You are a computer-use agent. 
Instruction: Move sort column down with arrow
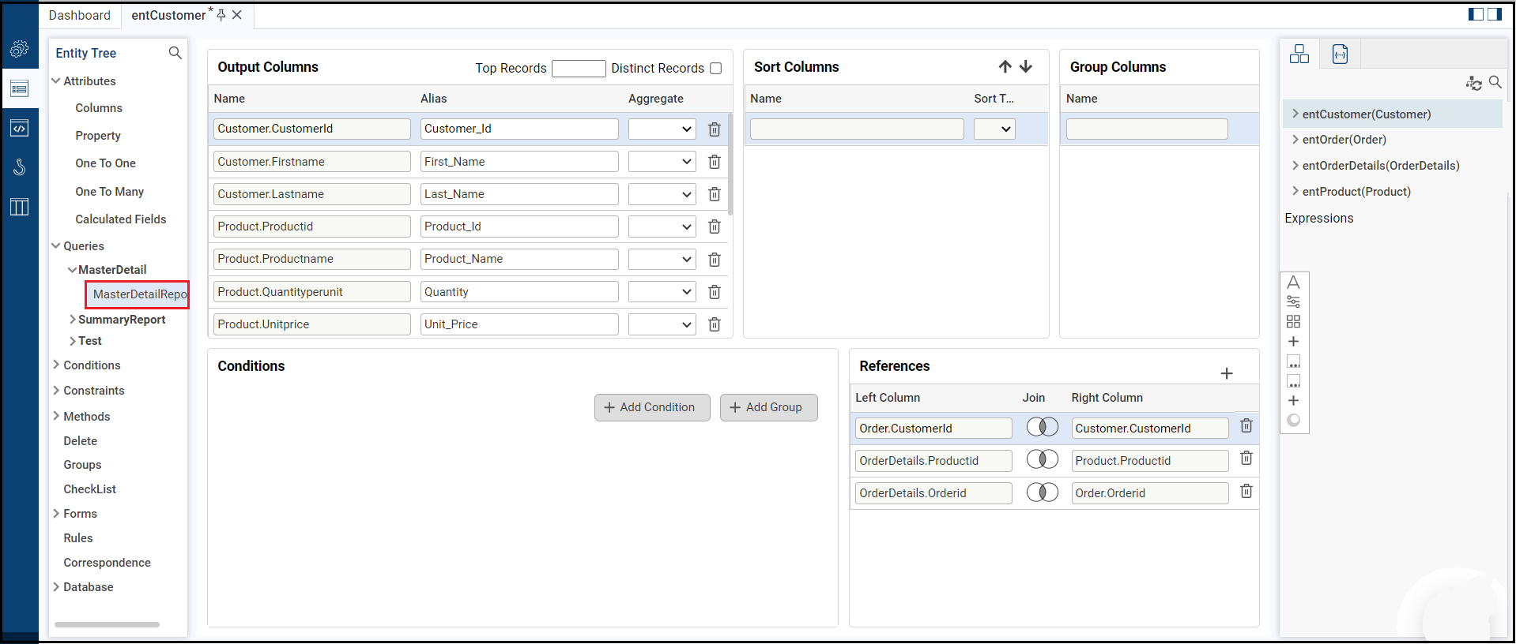point(1026,67)
